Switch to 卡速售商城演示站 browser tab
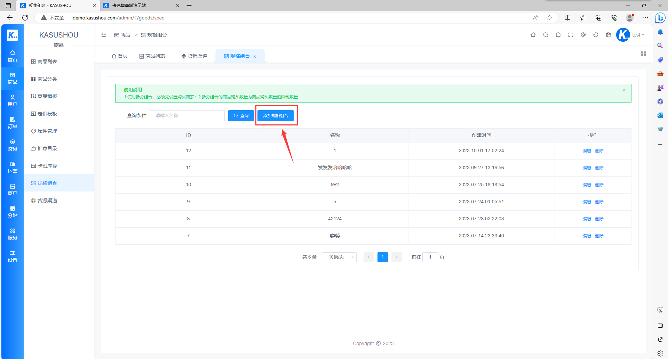This screenshot has height=359, width=668. point(141,6)
